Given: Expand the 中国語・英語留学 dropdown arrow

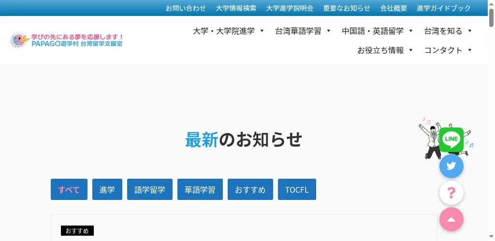Looking at the screenshot, I should click(x=411, y=31).
